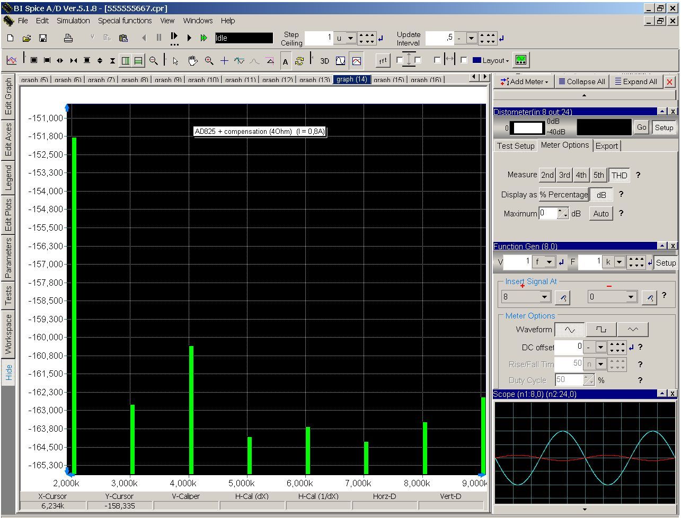Choose the square waveform button
Screen dimensions: 681x518
[600, 330]
